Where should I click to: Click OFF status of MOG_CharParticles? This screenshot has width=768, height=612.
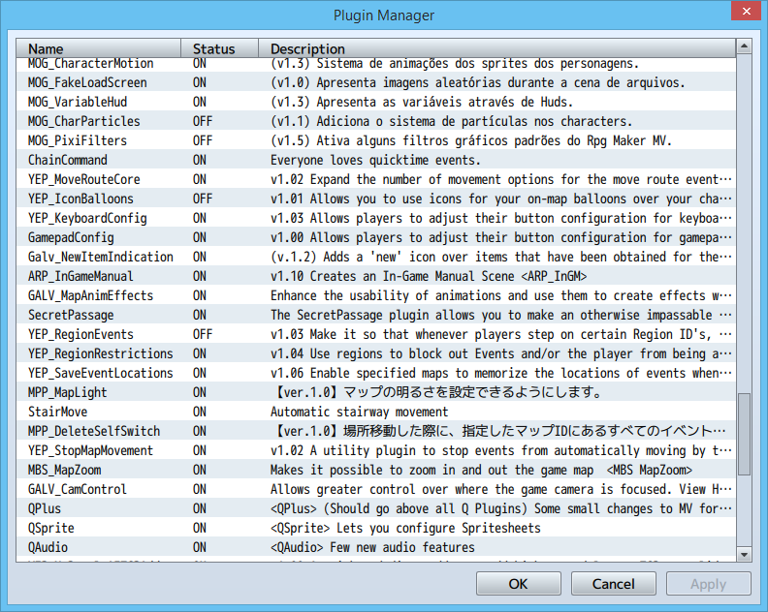(x=203, y=121)
